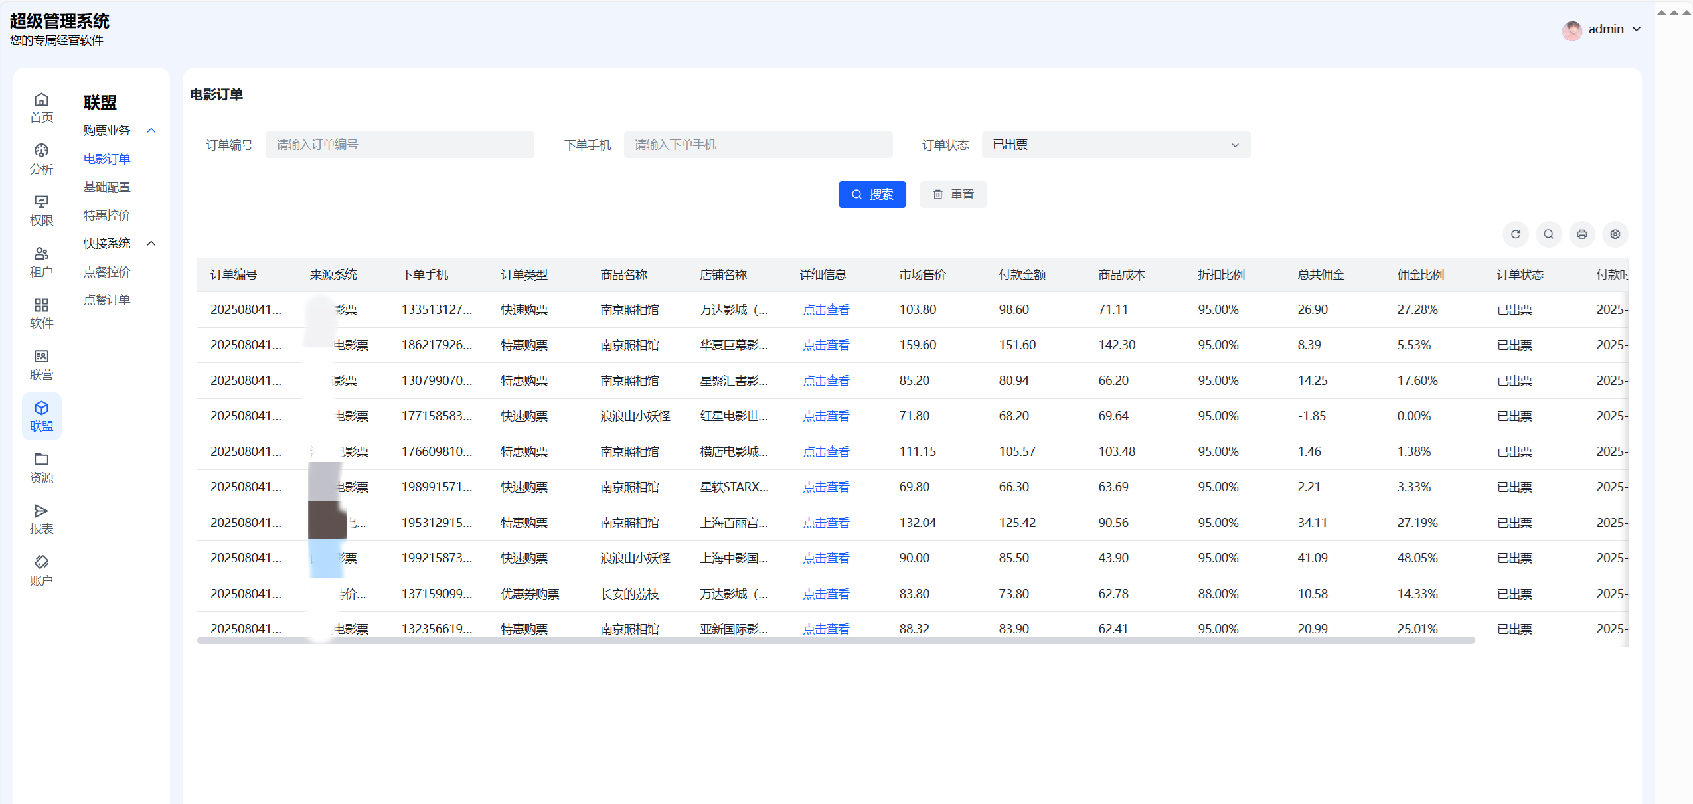Open 点击查看 for the 69.80 order

click(827, 487)
